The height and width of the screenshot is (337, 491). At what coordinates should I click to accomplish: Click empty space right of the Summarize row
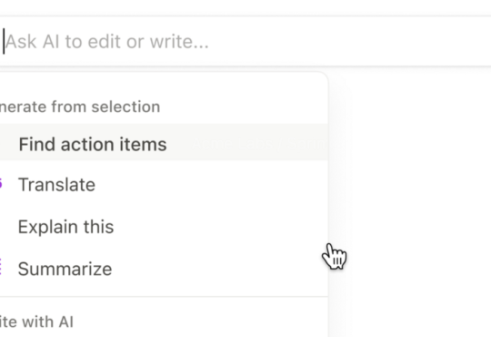pos(219,269)
